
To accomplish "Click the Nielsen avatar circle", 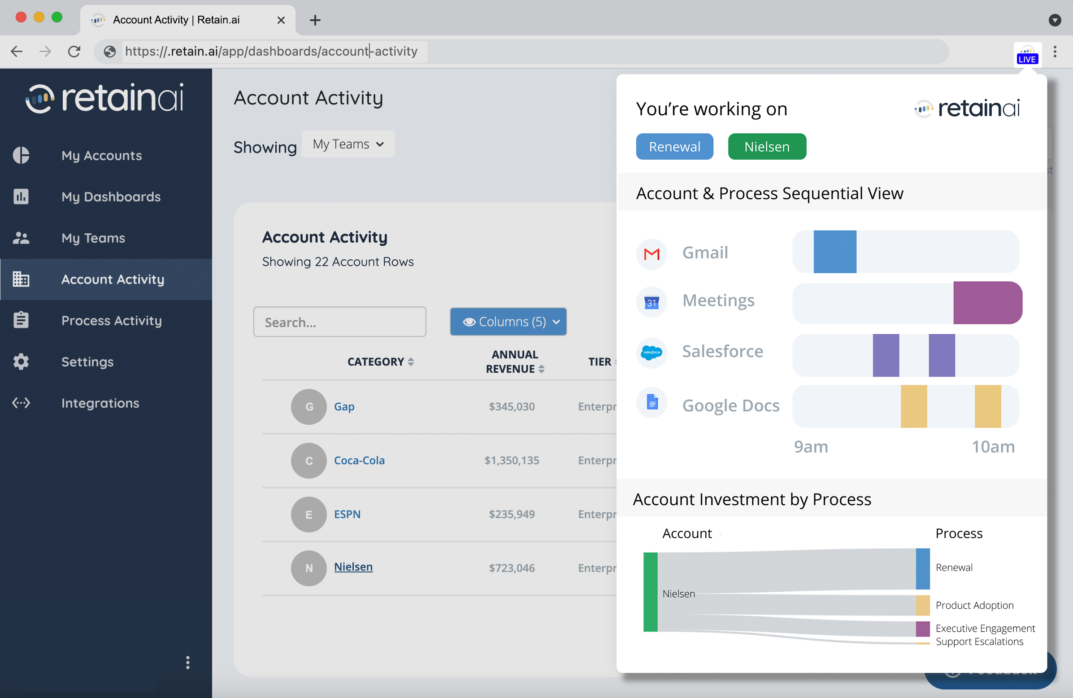I will tap(309, 568).
